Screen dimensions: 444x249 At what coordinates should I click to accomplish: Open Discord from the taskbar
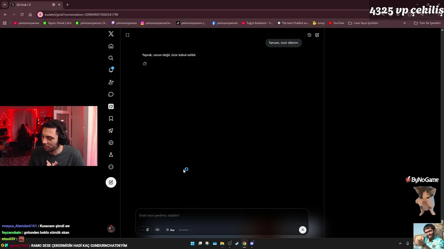pos(252,243)
